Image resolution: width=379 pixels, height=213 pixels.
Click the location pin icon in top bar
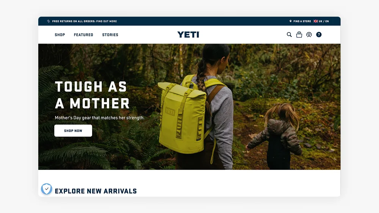291,21
